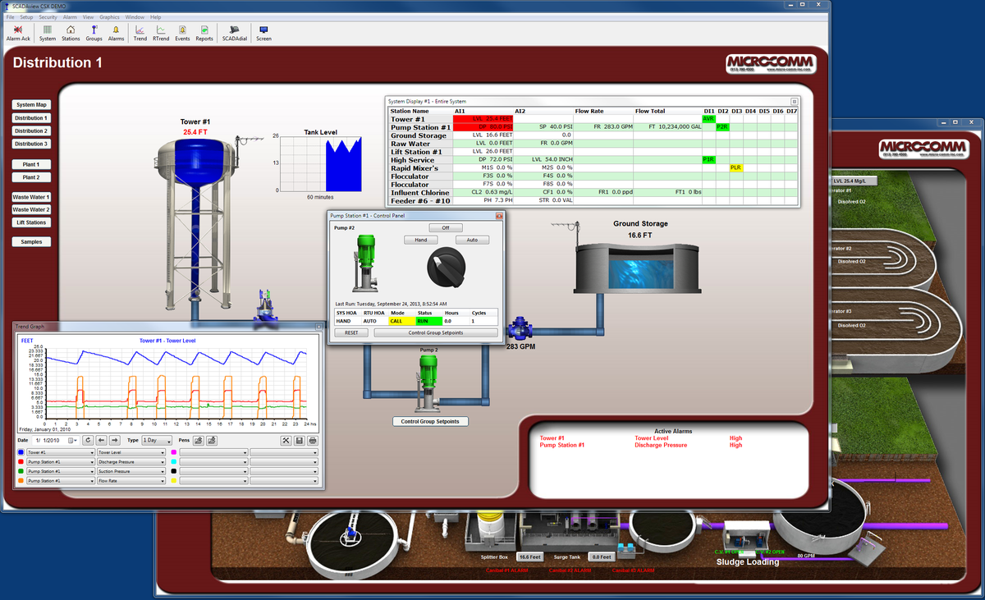Go to Distribution 2 screen
Viewport: 985px width, 600px height.
point(32,131)
